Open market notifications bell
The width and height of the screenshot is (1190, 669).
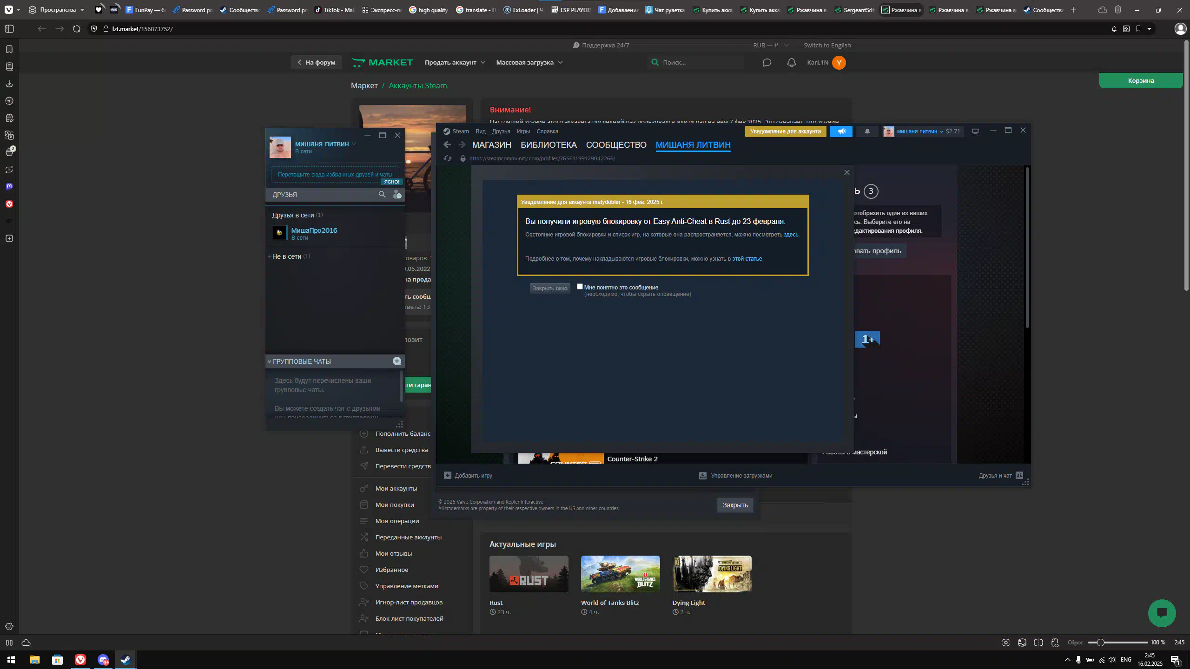(x=792, y=62)
